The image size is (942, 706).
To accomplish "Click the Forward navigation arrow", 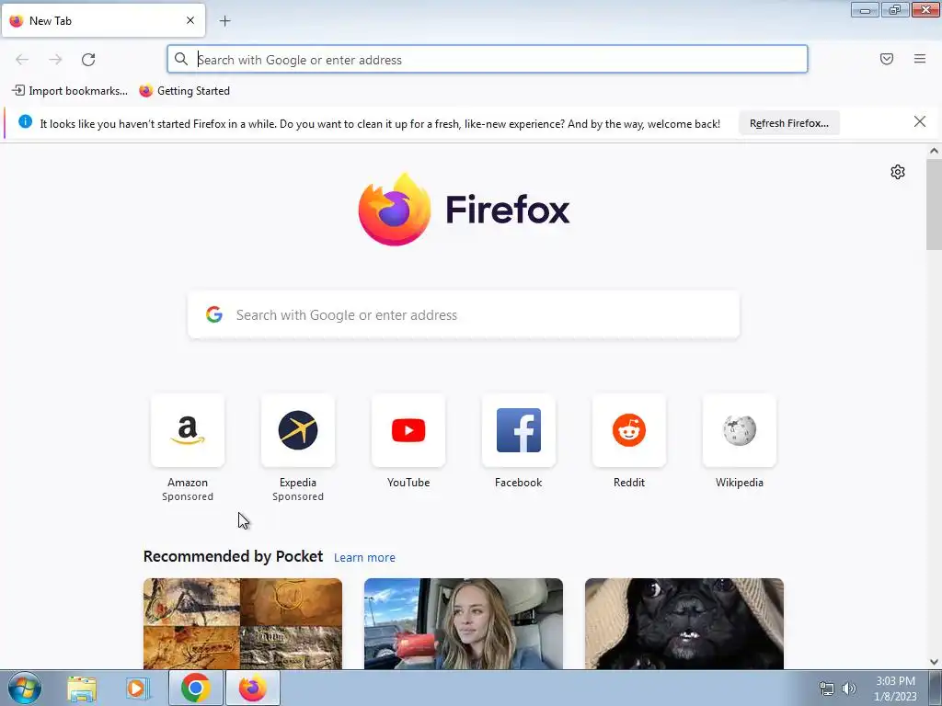I will coord(55,60).
